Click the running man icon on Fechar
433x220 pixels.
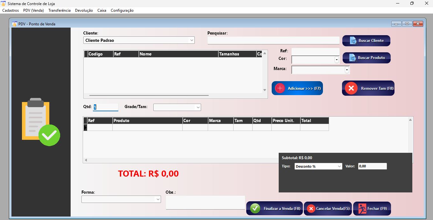(x=362, y=208)
